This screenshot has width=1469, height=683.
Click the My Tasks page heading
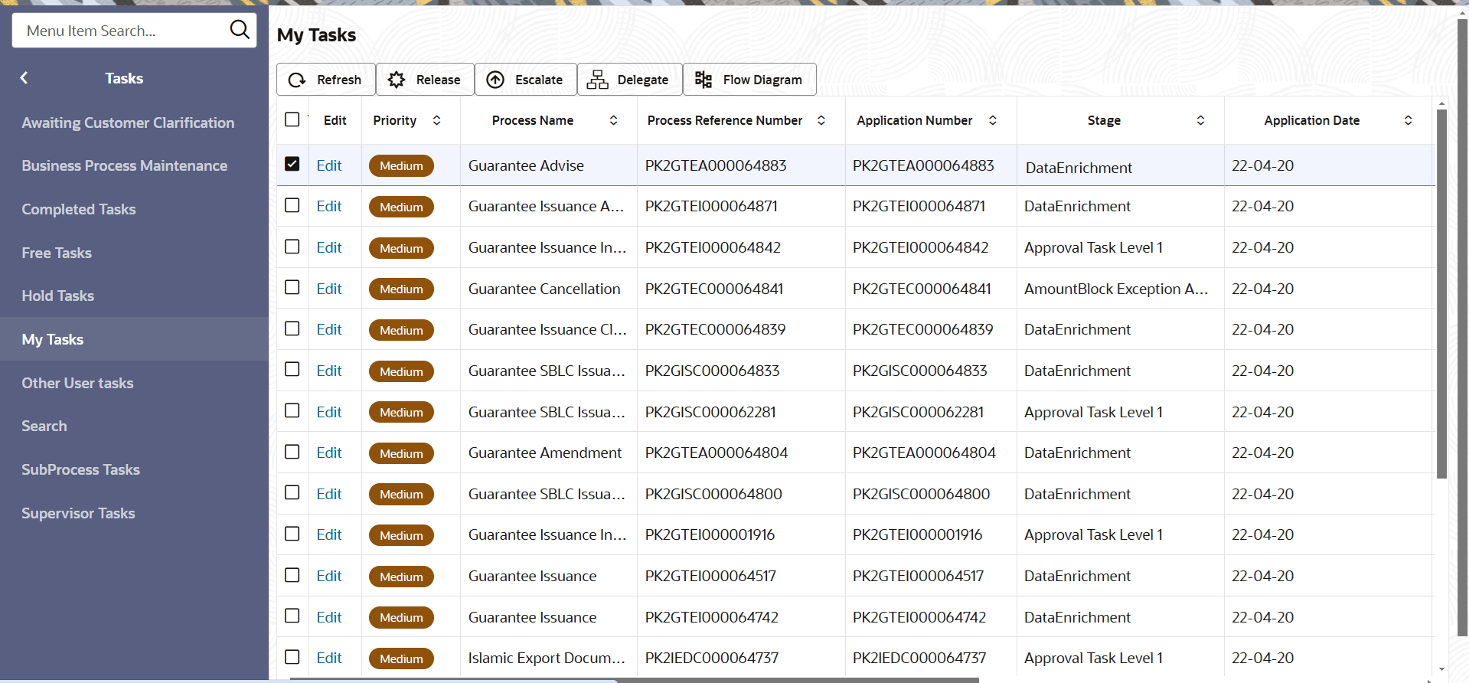pos(316,35)
